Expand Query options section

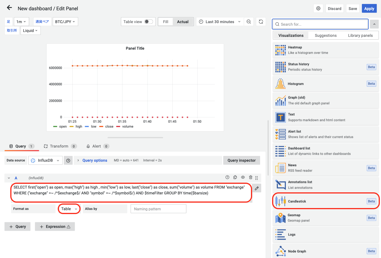coord(95,160)
